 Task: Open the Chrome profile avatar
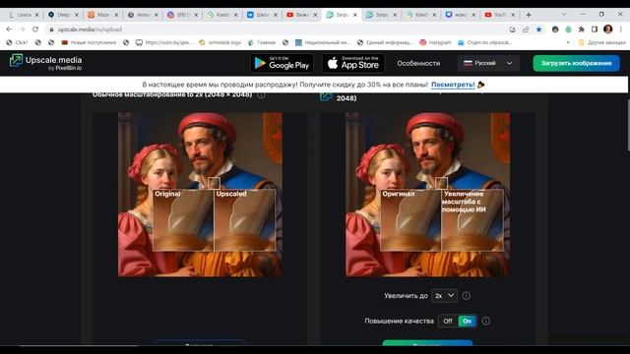(608, 29)
